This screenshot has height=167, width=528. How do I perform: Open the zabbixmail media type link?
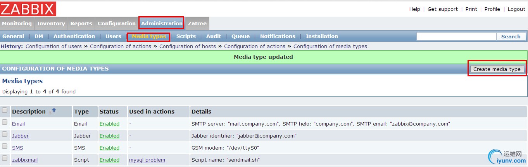[x=25, y=160]
